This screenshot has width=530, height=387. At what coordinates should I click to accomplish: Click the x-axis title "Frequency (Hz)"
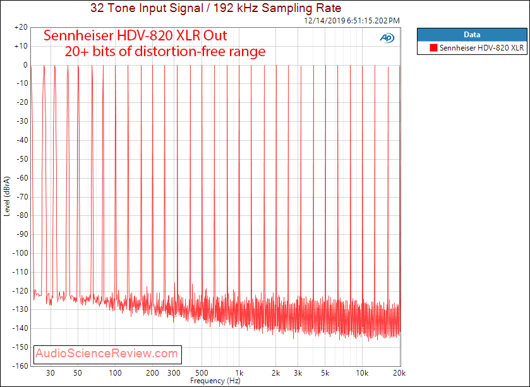coord(215,381)
